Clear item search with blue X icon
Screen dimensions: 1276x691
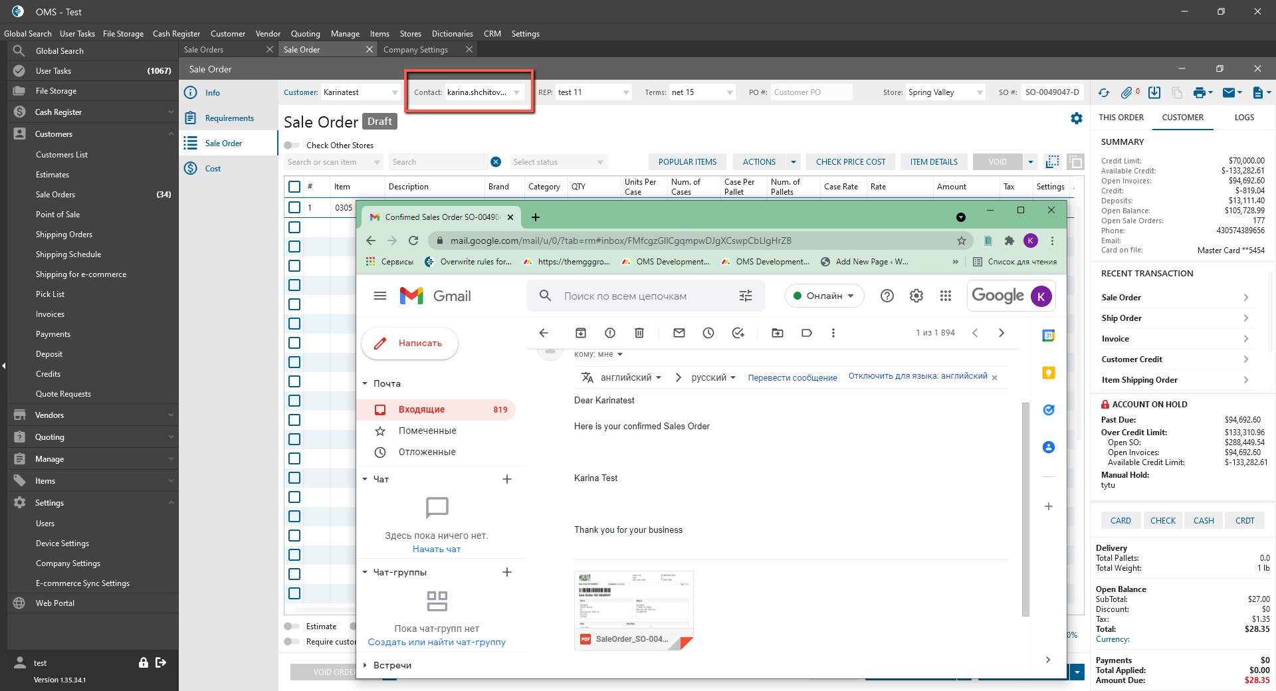coord(496,162)
